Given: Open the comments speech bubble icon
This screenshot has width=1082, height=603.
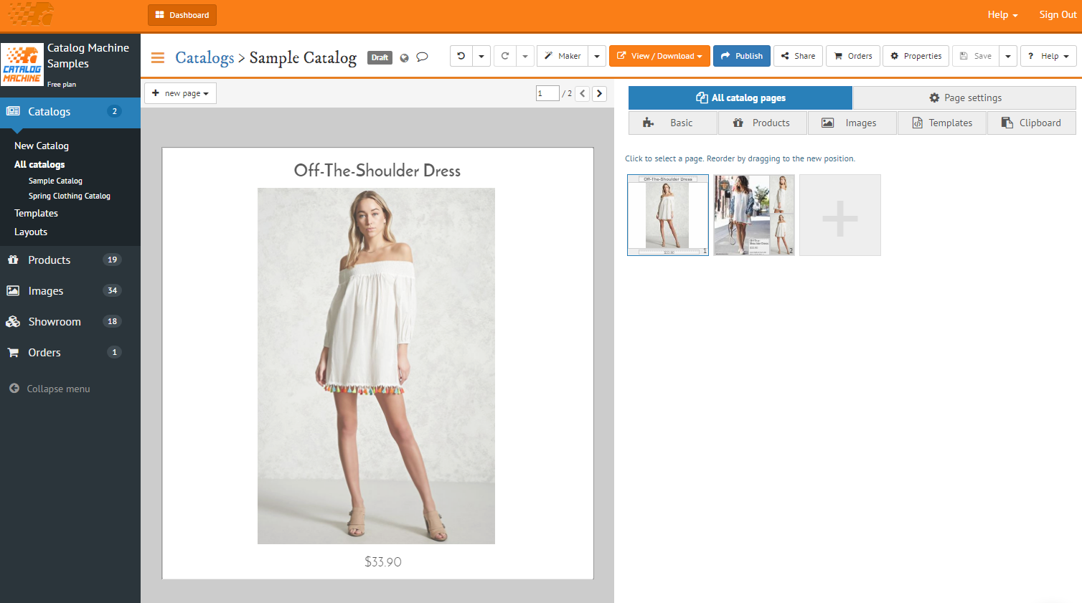Looking at the screenshot, I should click(423, 57).
